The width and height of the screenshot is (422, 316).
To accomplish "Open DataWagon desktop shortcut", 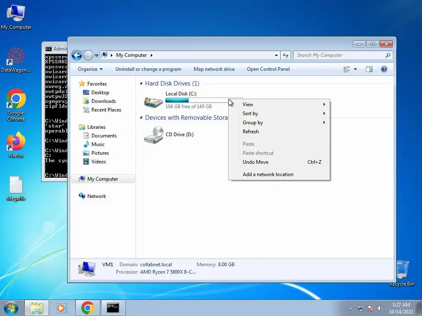I will [x=16, y=60].
